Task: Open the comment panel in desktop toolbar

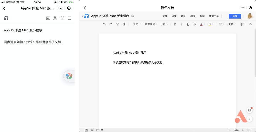Action: [x=243, y=24]
